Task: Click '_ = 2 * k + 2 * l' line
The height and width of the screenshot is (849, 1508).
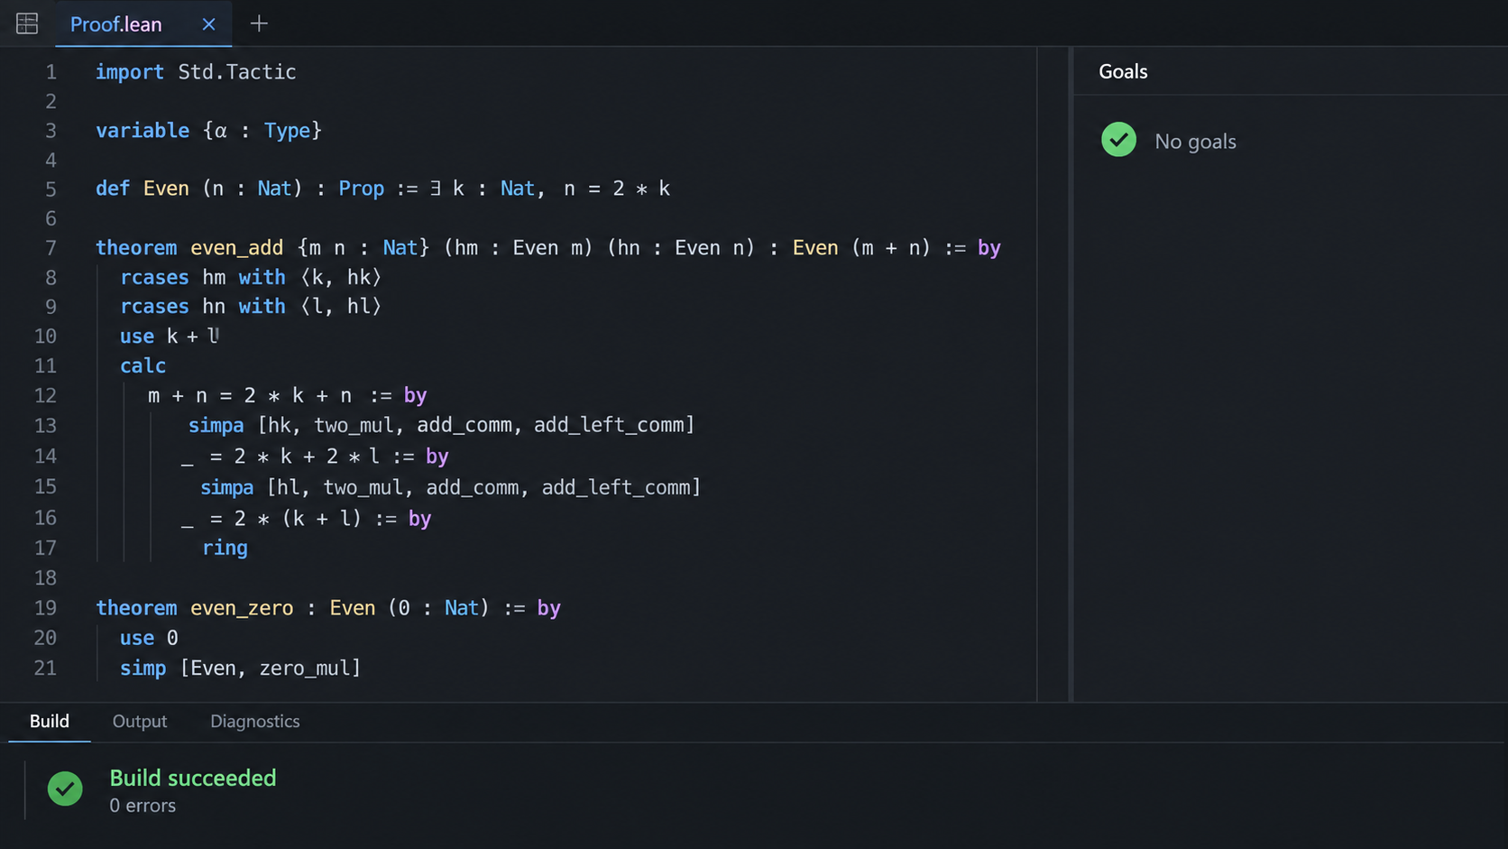Action: click(x=315, y=457)
